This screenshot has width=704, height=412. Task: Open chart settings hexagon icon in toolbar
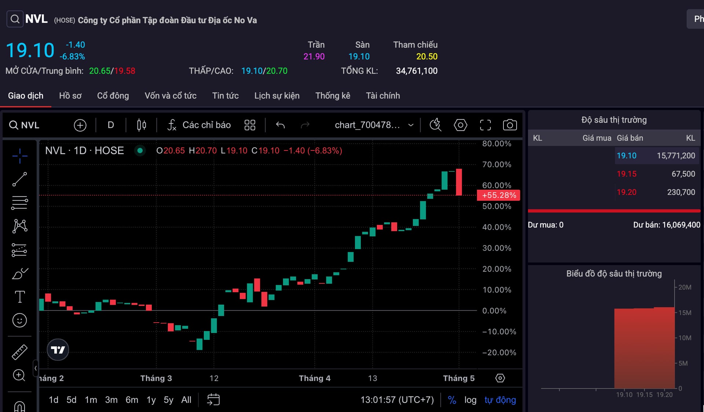(461, 125)
